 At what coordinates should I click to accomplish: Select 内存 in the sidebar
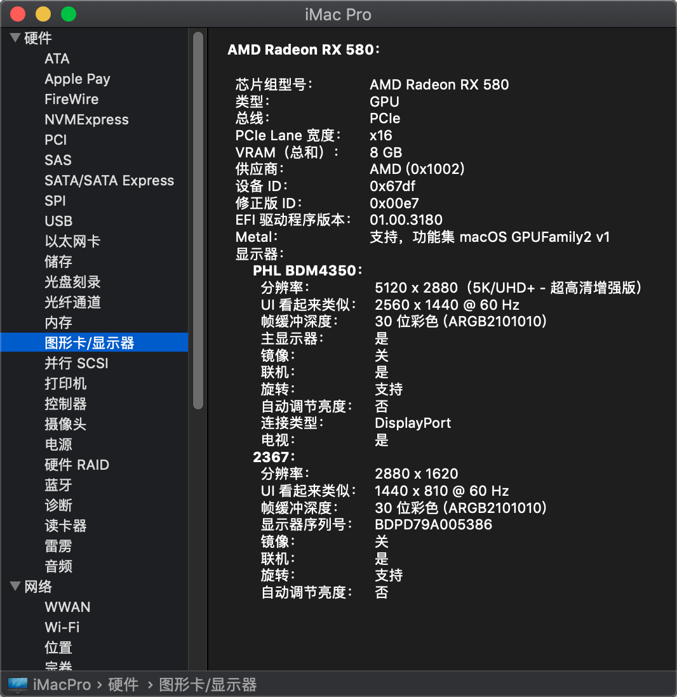[58, 322]
